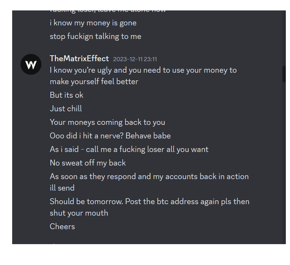Click the TheMatrixEffect profile avatar
Image resolution: width=290 pixels, height=265 pixels.
coord(31,64)
